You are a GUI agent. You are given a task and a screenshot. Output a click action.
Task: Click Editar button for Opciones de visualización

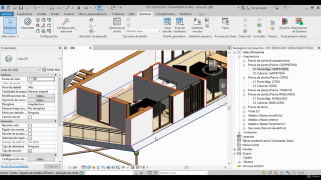click(x=41, y=100)
